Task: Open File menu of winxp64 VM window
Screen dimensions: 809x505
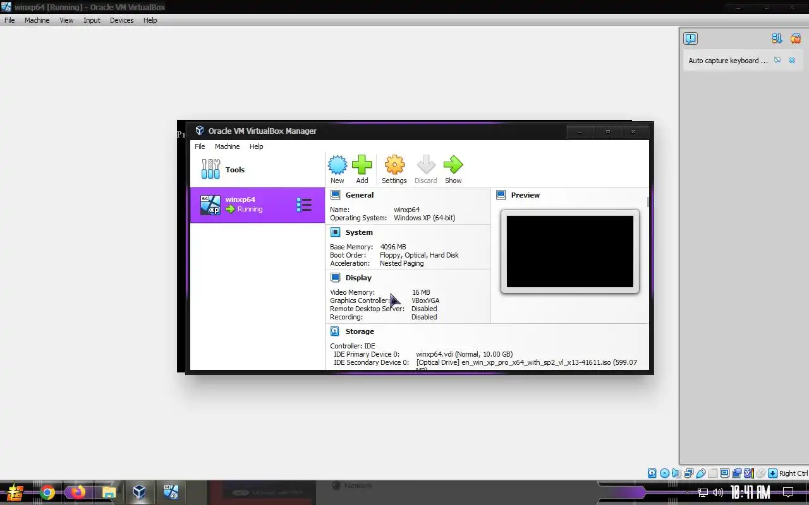Action: pyautogui.click(x=9, y=20)
